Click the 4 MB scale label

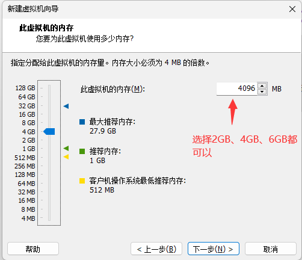(28, 218)
